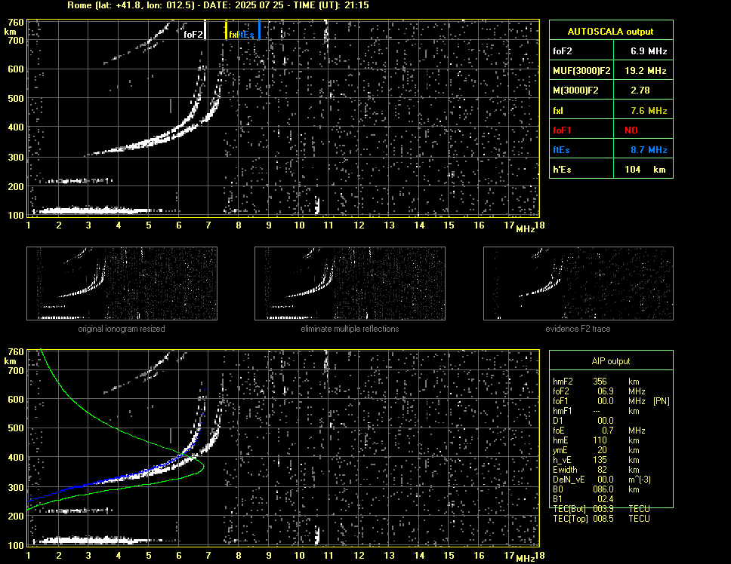The width and height of the screenshot is (731, 564).
Task: Select the hmE value '110' in AIP output
Action: click(x=600, y=440)
